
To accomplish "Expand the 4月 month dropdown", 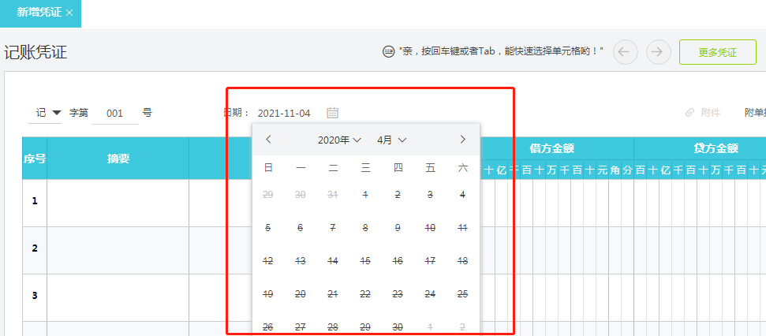I will 391,140.
